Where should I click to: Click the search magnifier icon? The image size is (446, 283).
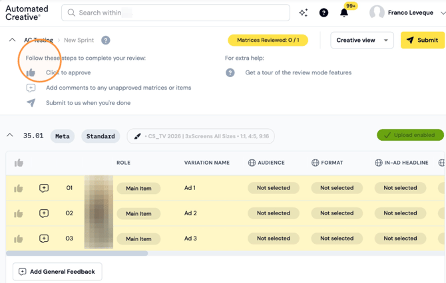[x=71, y=13]
